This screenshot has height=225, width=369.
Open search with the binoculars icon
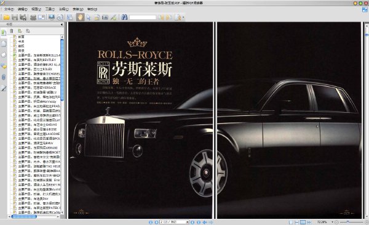pos(124,17)
